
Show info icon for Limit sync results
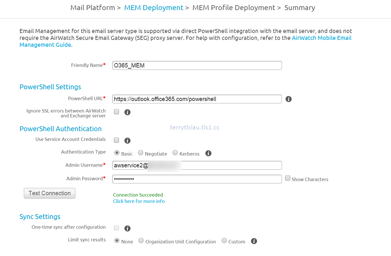(x=254, y=241)
